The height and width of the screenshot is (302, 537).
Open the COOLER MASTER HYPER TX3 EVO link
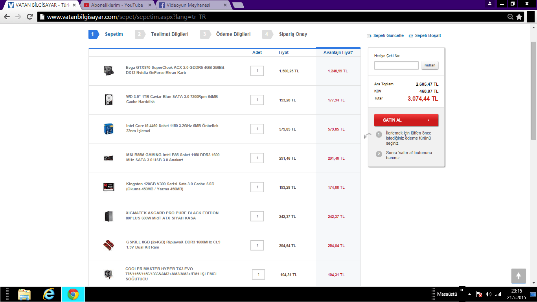[x=171, y=274]
